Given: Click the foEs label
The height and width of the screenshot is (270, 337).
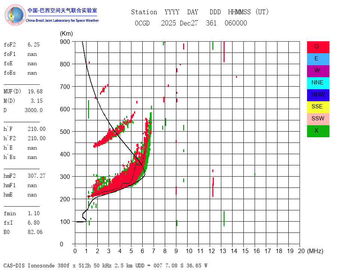Looking at the screenshot, I should (10, 73).
